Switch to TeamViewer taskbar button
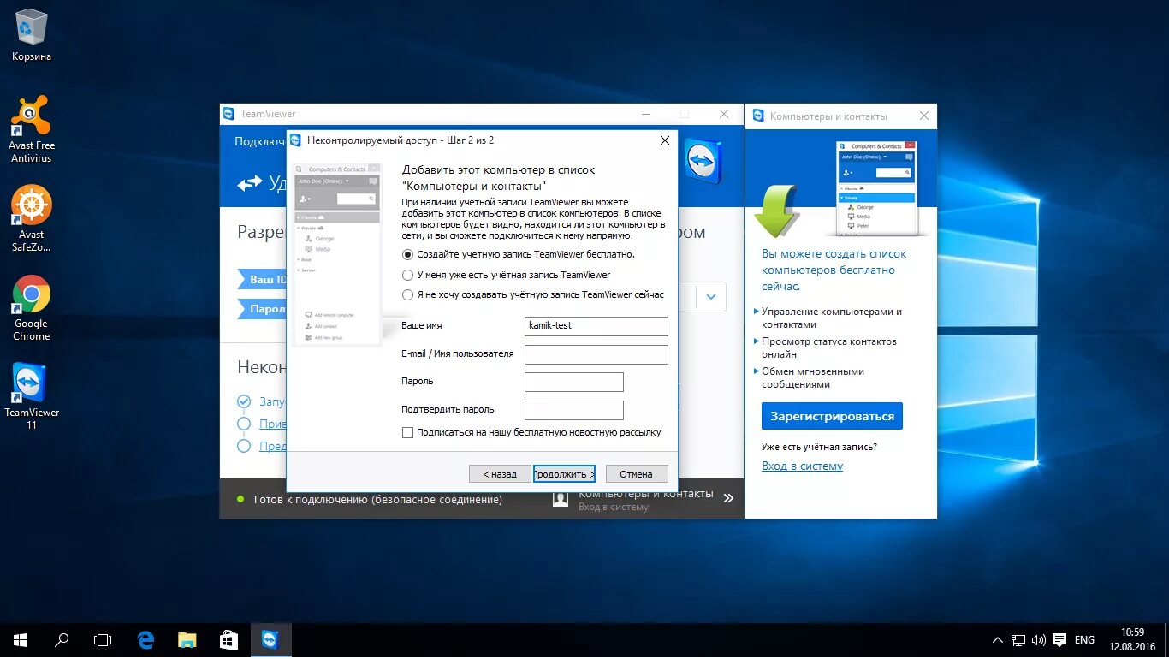This screenshot has height=659, width=1169. [x=270, y=639]
